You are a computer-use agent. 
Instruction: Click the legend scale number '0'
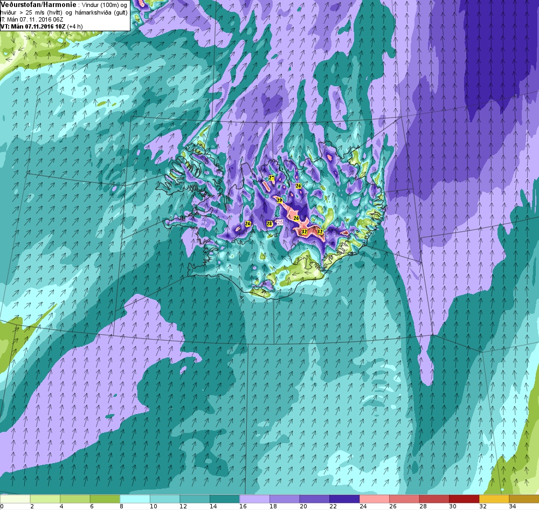pyautogui.click(x=2, y=506)
